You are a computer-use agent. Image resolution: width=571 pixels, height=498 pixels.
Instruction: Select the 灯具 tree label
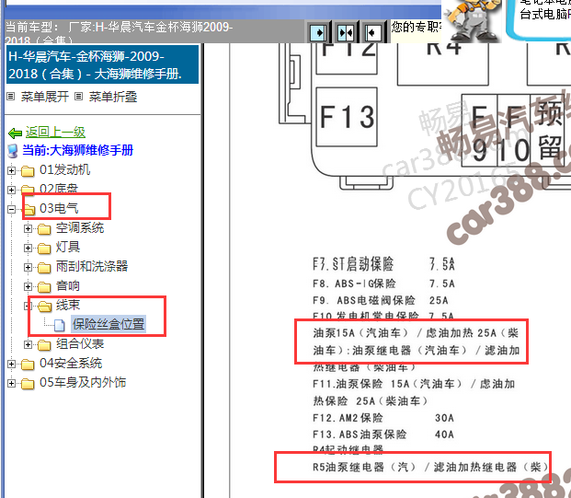[68, 248]
